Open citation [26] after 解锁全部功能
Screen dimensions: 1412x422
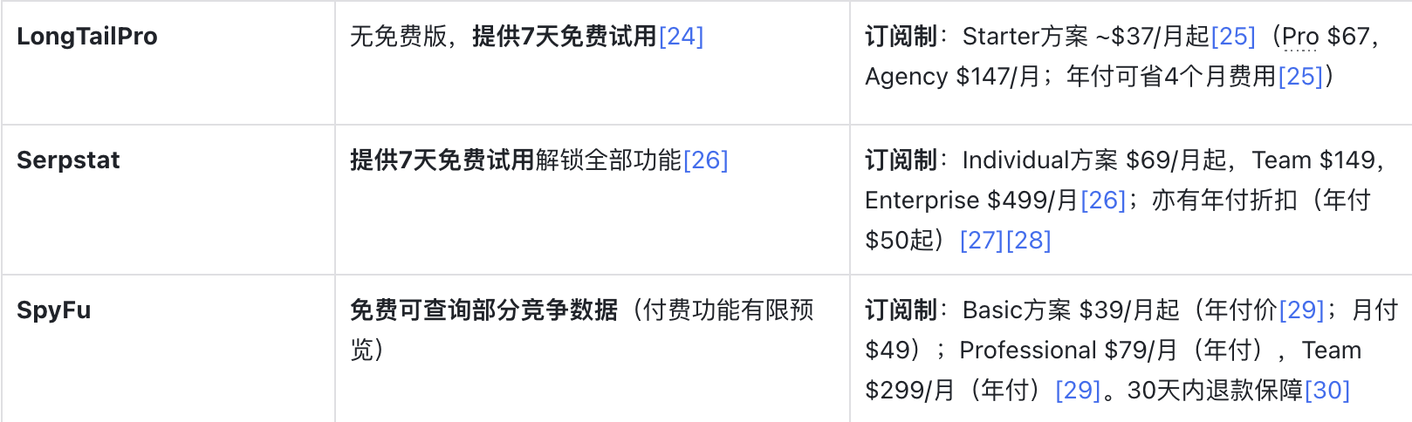pyautogui.click(x=705, y=160)
